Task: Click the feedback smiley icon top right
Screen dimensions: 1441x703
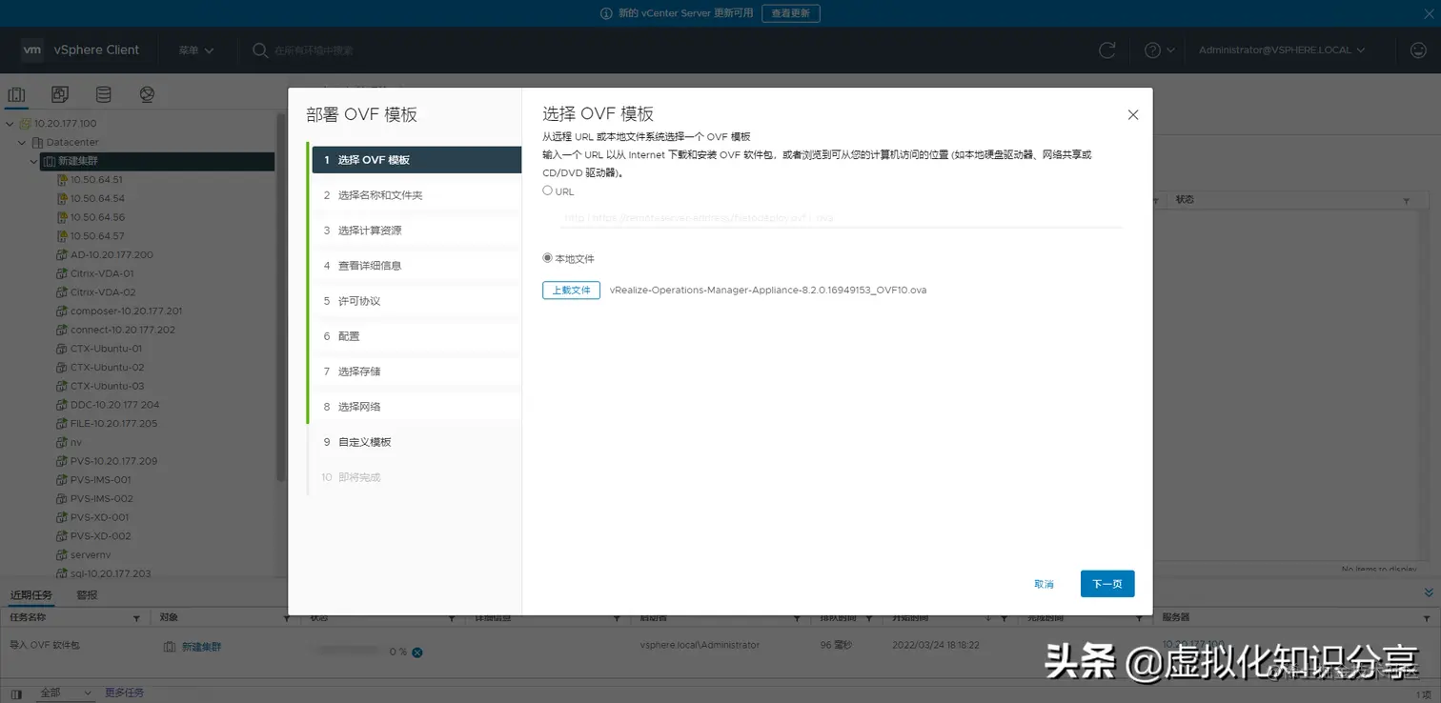Action: point(1418,50)
